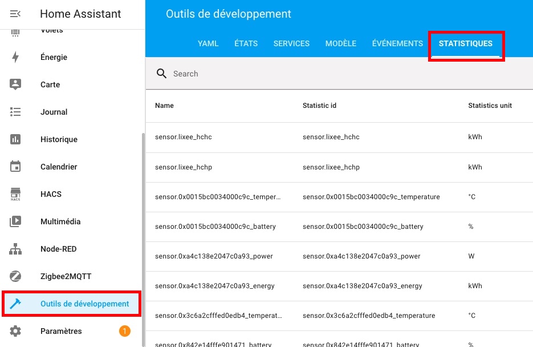
Task: Switch to the SERVICES tab
Action: 291,43
